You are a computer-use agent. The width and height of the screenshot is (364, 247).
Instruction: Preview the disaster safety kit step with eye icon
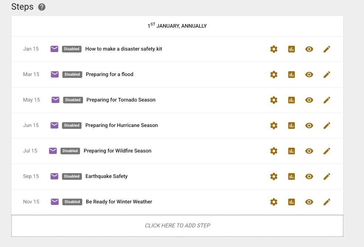click(x=309, y=49)
